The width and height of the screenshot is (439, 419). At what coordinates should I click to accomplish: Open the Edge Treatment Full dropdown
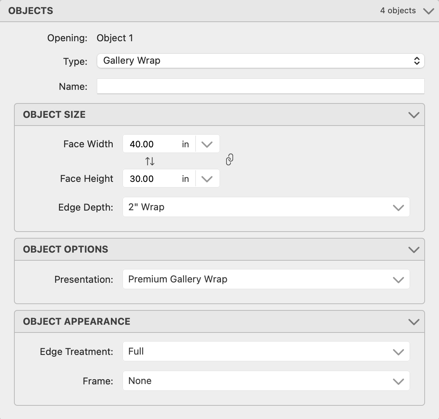pyautogui.click(x=266, y=352)
